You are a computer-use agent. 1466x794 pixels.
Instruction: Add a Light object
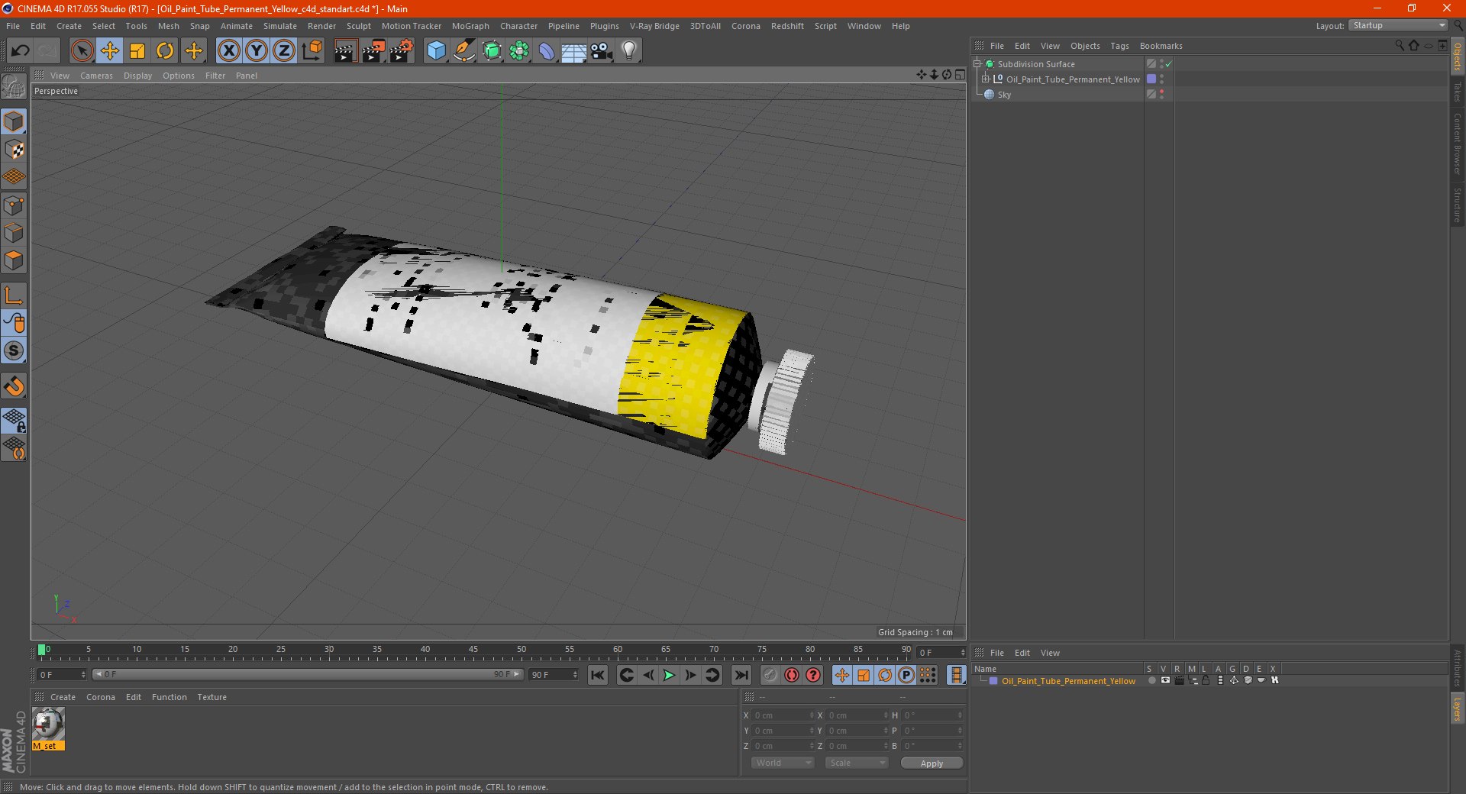pos(629,51)
